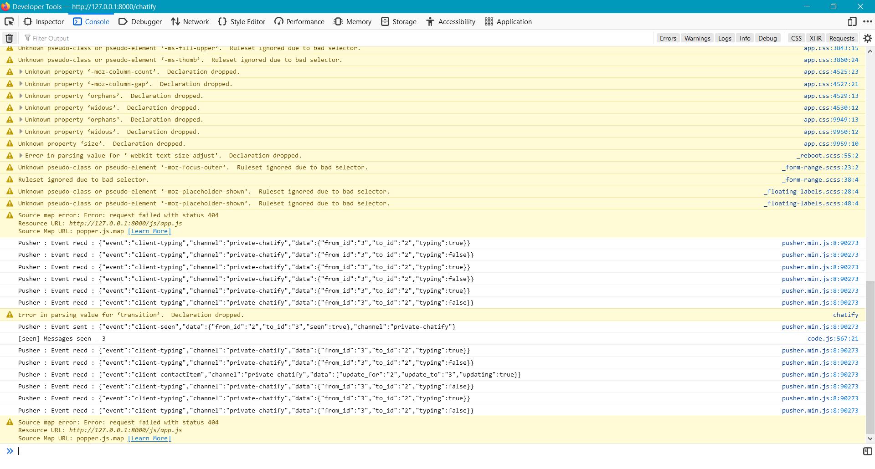Open the DevTools settings gear

868,38
